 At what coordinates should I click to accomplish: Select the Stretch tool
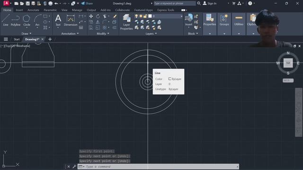[x=91, y=27]
